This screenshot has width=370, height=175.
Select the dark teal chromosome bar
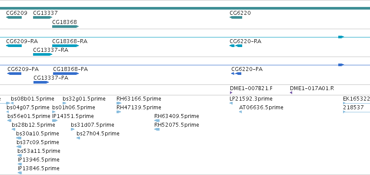point(185,8)
